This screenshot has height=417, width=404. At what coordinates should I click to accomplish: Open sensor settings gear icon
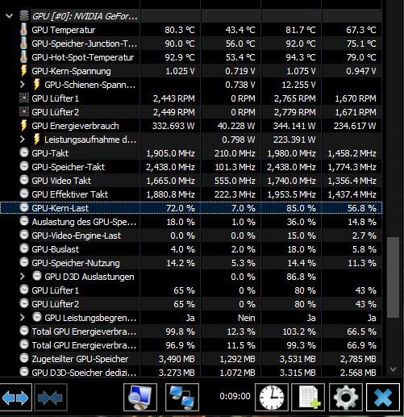pos(346,398)
